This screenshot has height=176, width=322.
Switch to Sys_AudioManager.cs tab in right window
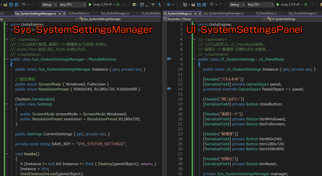tap(303, 13)
